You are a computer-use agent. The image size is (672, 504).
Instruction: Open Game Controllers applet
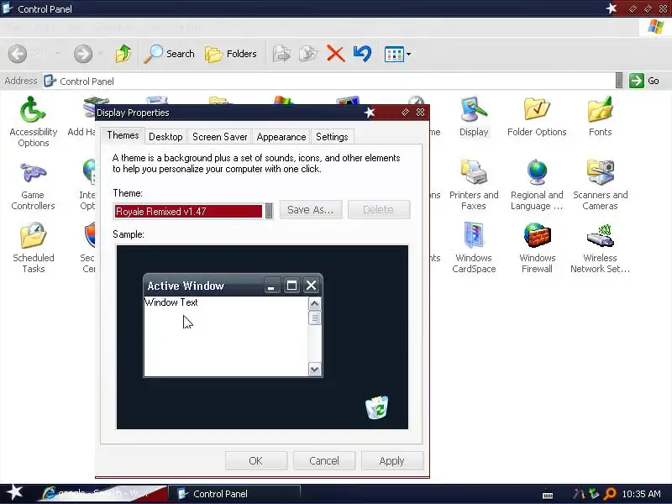pos(33,185)
